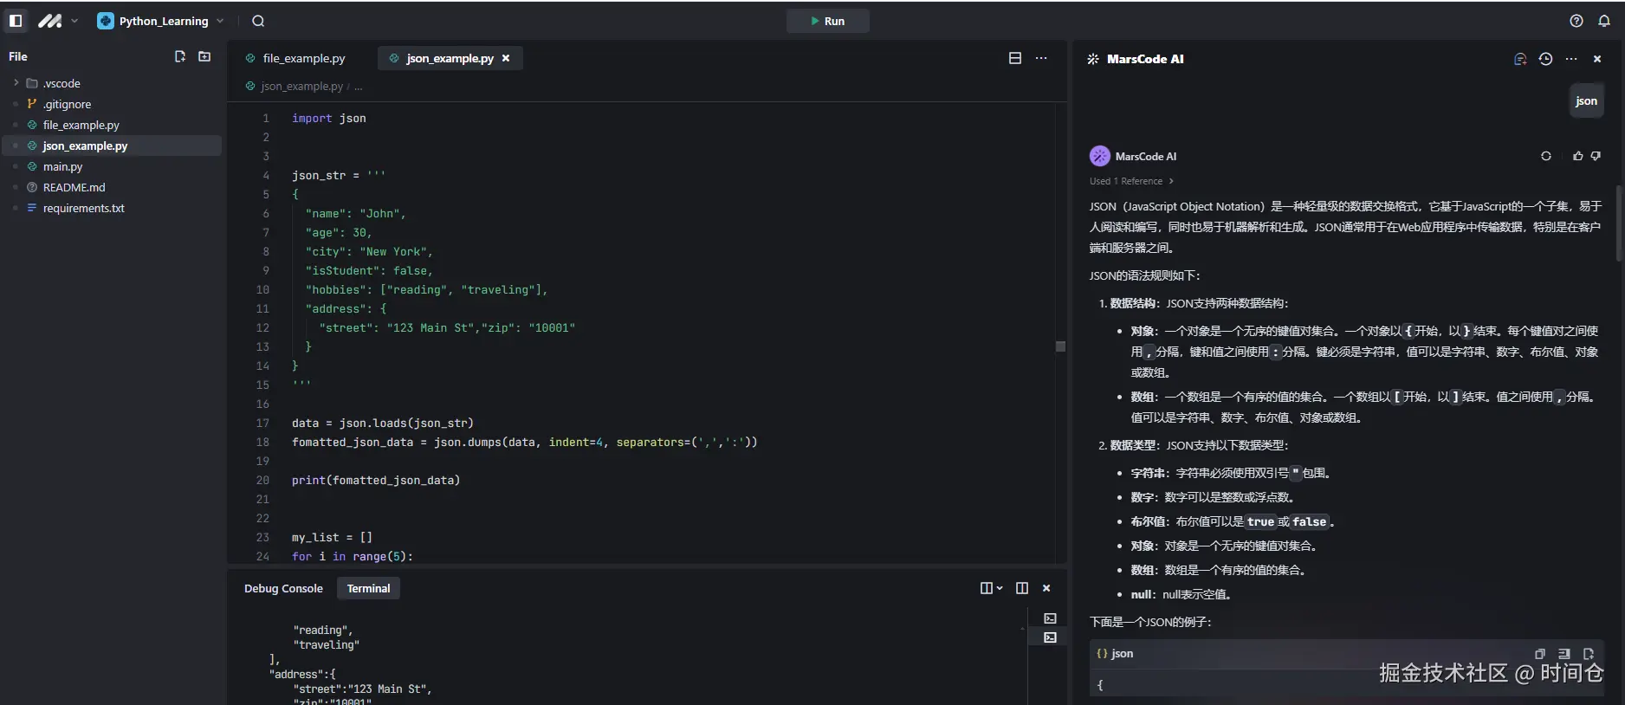Click the editor vertical scrollbar thumb
Image resolution: width=1625 pixels, height=705 pixels.
pos(1060,346)
